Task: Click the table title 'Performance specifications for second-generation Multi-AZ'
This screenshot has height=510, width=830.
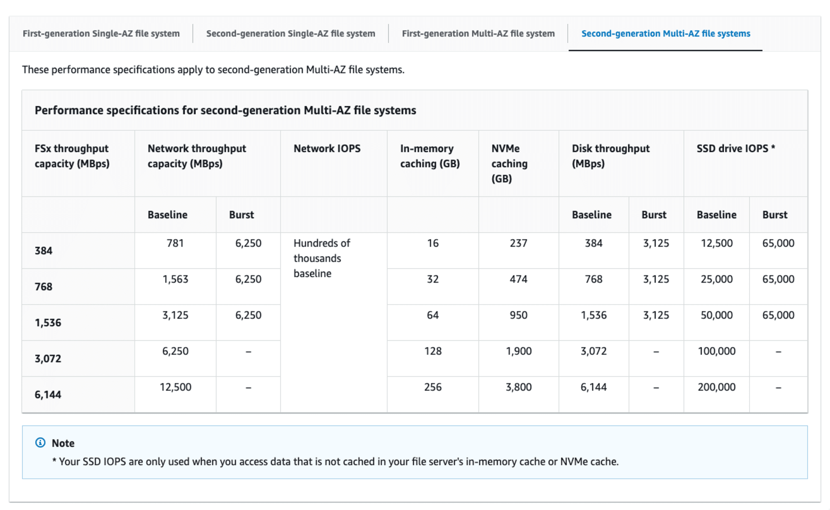Action: (225, 110)
